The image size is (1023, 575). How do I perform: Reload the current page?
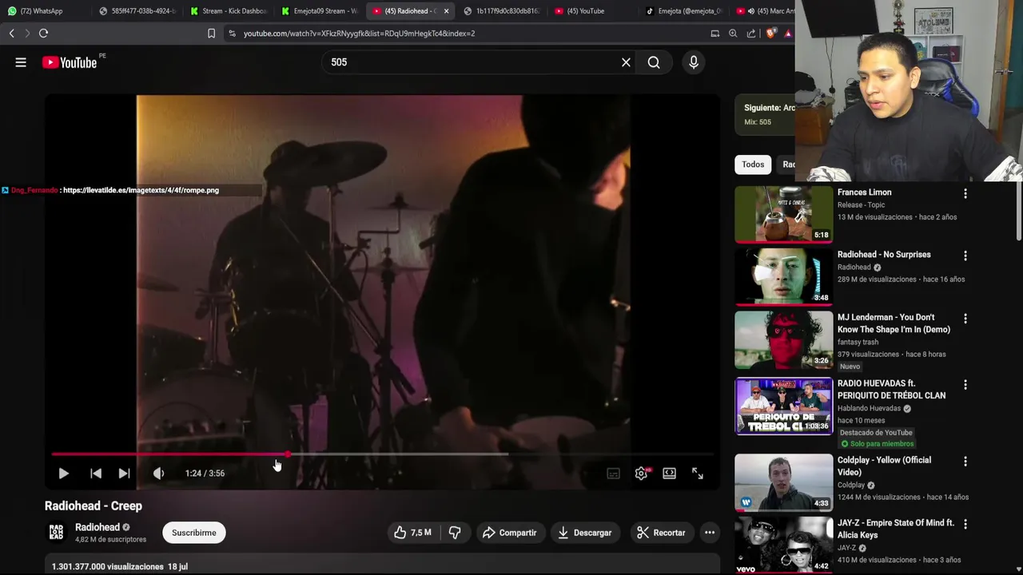click(43, 34)
